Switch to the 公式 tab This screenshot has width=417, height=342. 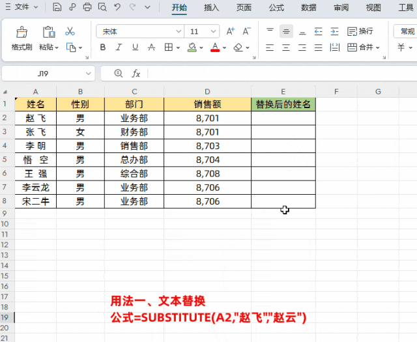276,8
